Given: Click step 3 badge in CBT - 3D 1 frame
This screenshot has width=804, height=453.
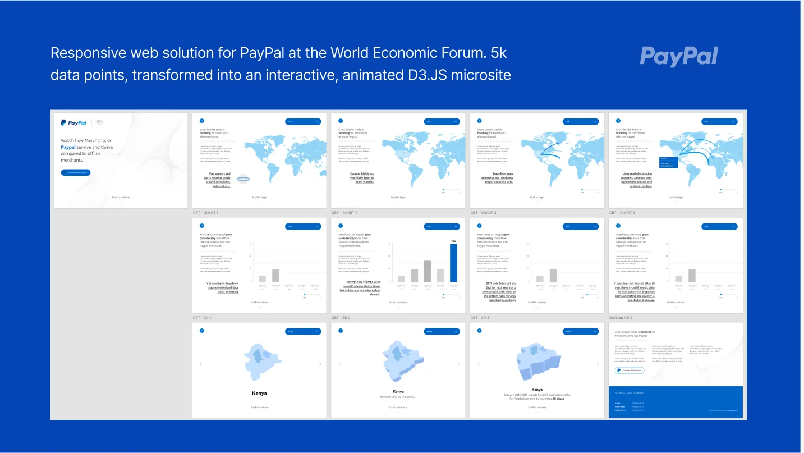Looking at the screenshot, I should coord(202,331).
